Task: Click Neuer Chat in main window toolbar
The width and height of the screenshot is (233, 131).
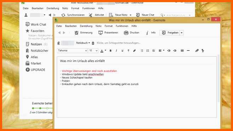Action: point(145,15)
